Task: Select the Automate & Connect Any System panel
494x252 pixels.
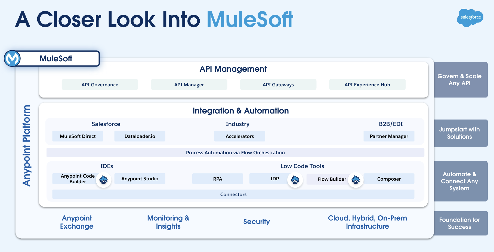Action: click(x=461, y=181)
